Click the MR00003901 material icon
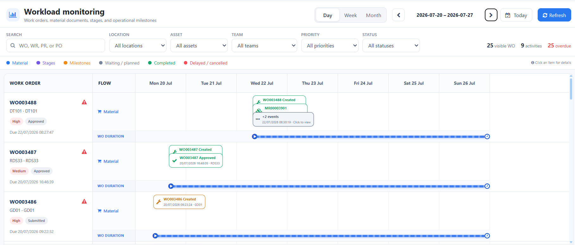This screenshot has height=245, width=575. [259, 110]
